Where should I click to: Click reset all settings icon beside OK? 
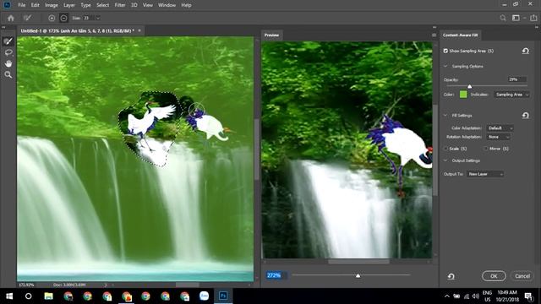coord(451,276)
